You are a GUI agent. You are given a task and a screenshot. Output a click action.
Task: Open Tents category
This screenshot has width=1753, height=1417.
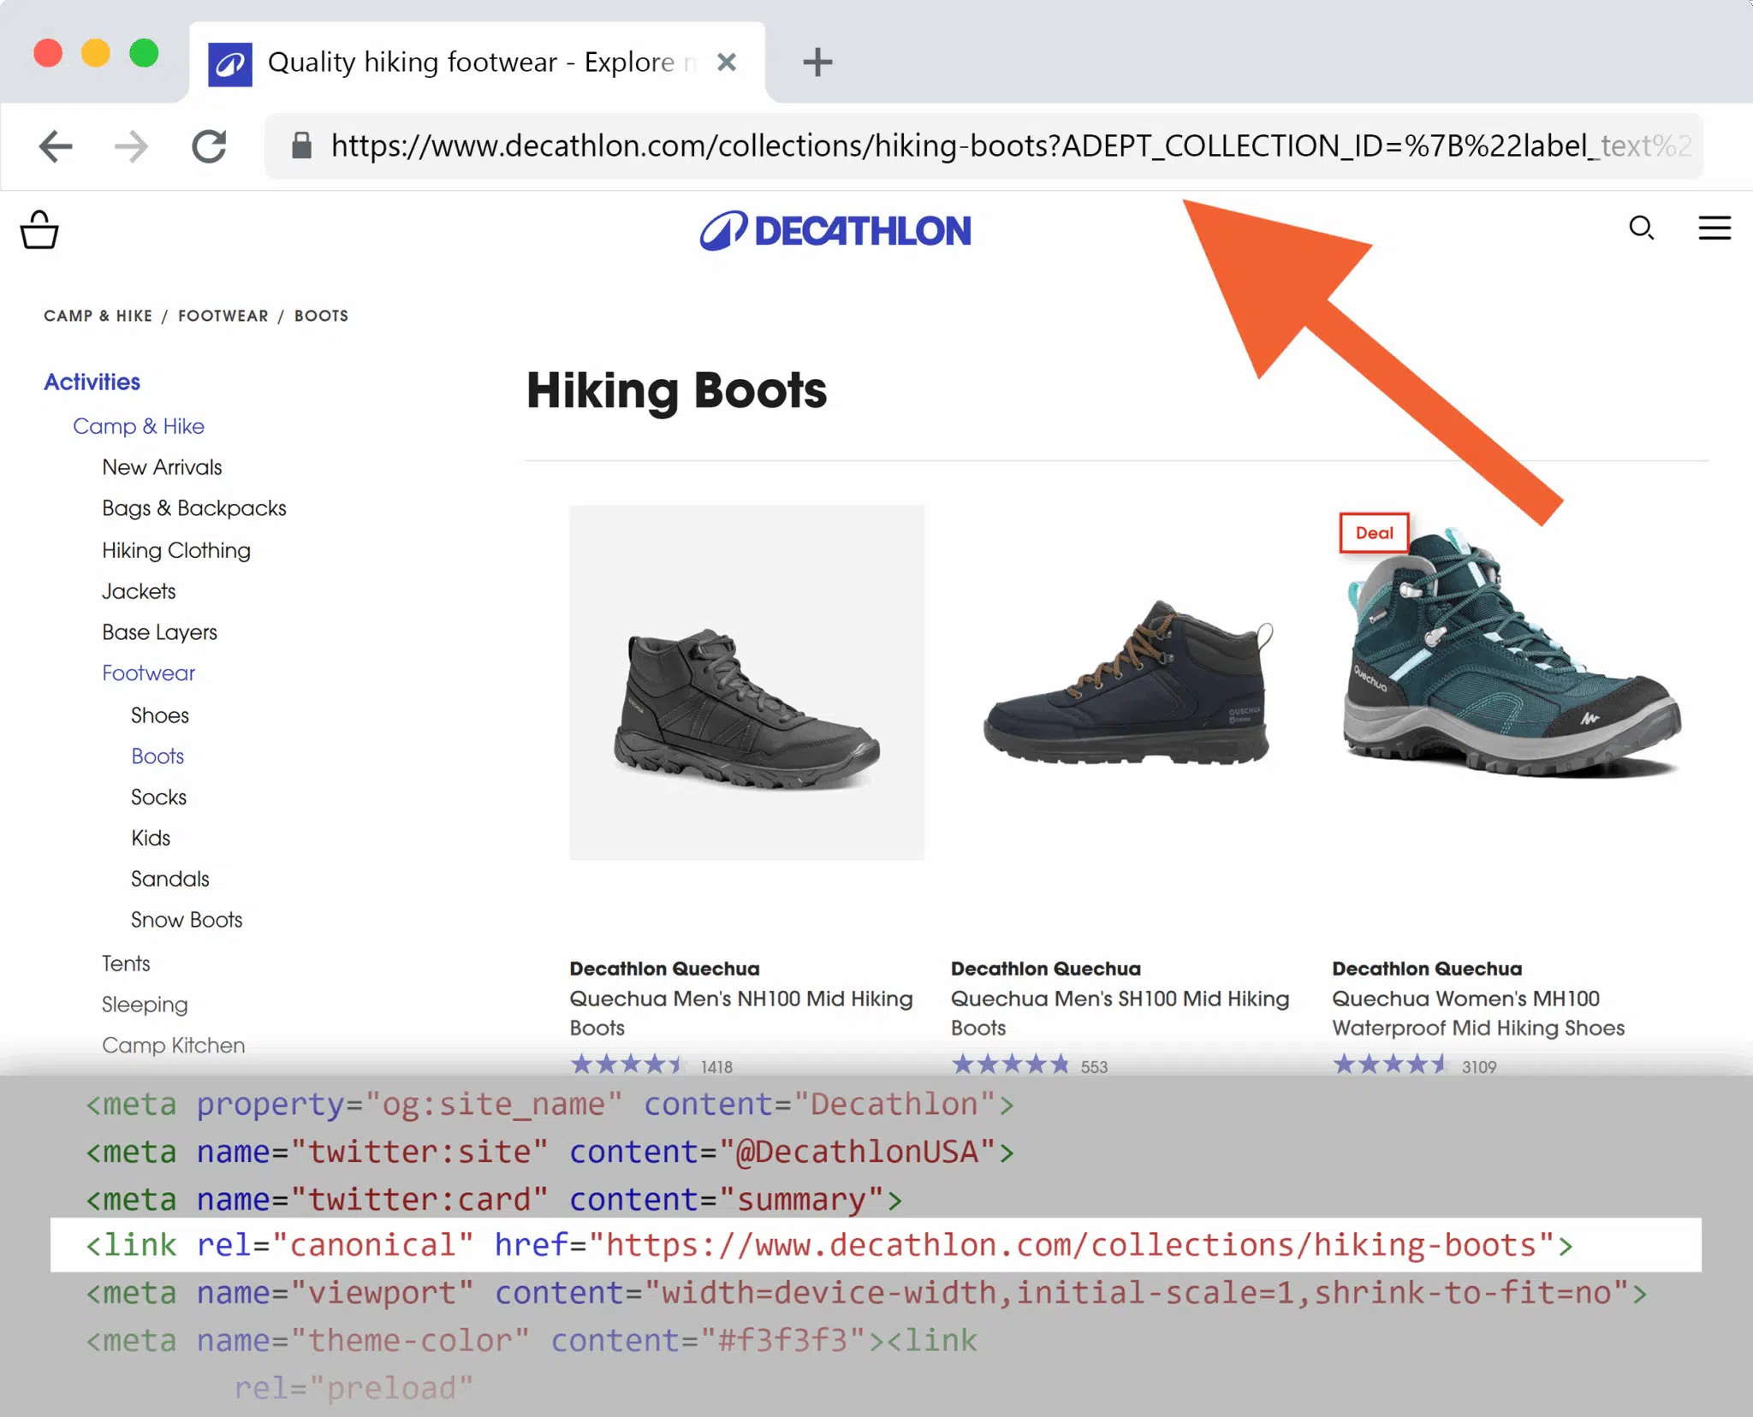click(x=126, y=963)
